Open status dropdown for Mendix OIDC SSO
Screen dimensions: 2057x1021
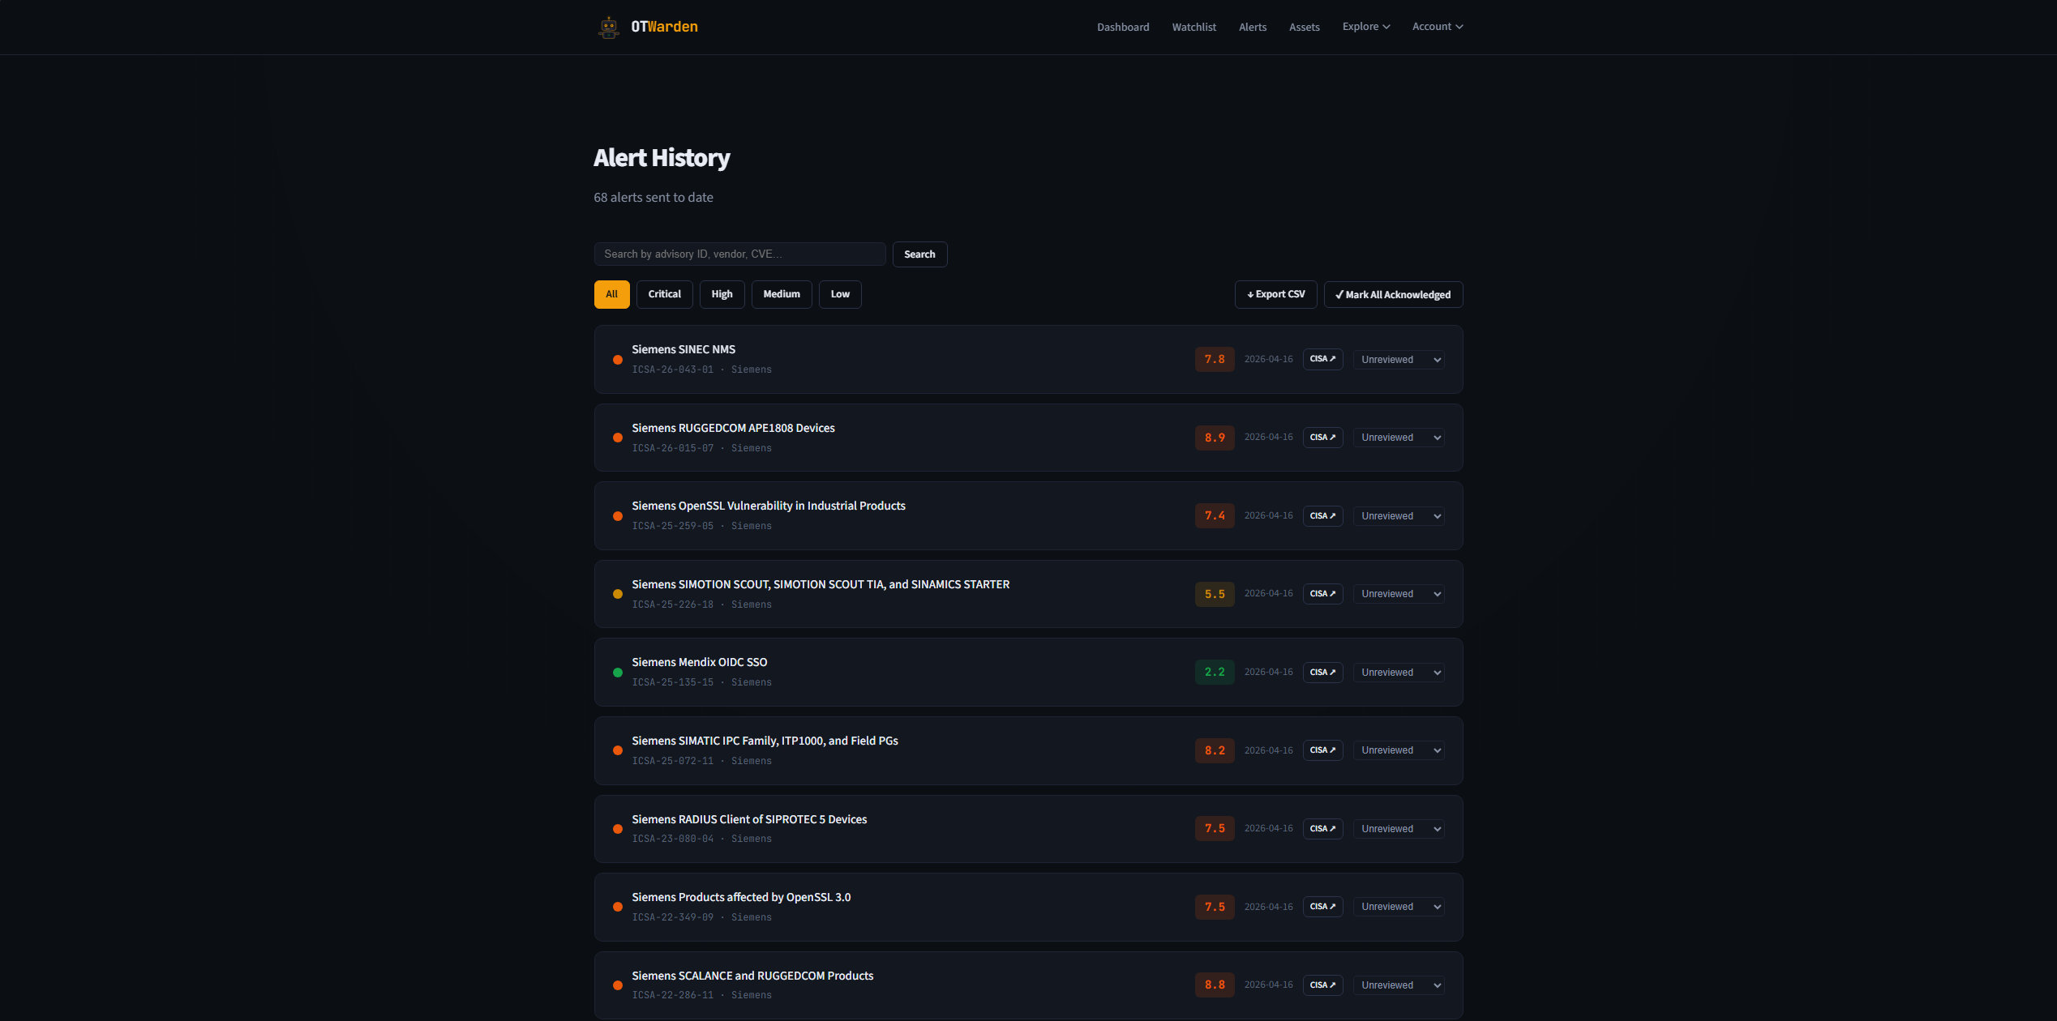(x=1399, y=673)
